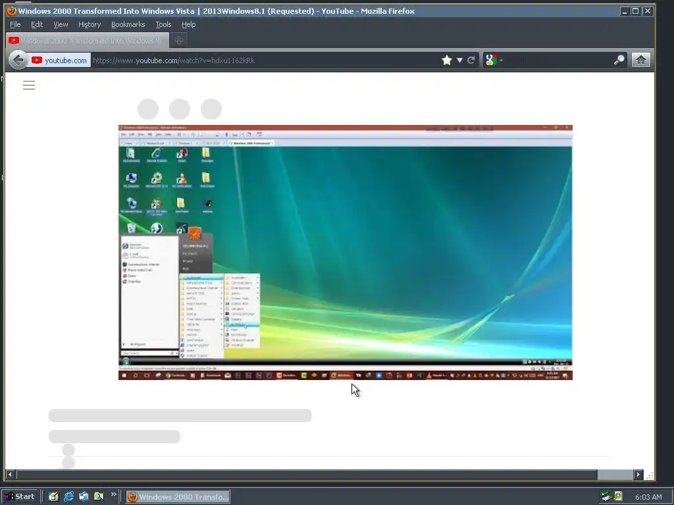
Task: Go back with the Firefox back arrow
Action: (18, 60)
